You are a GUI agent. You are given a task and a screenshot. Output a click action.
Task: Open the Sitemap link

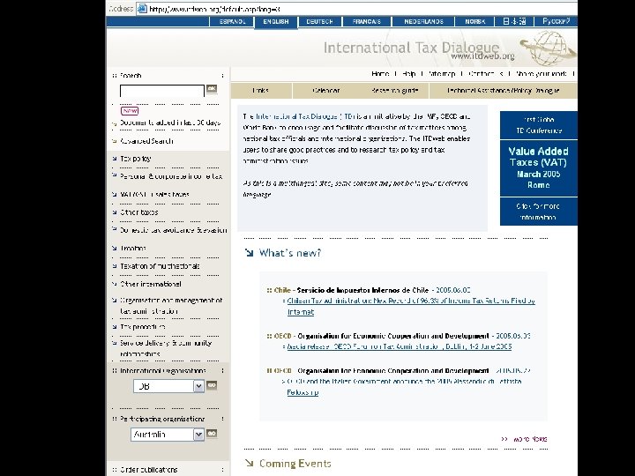[442, 74]
